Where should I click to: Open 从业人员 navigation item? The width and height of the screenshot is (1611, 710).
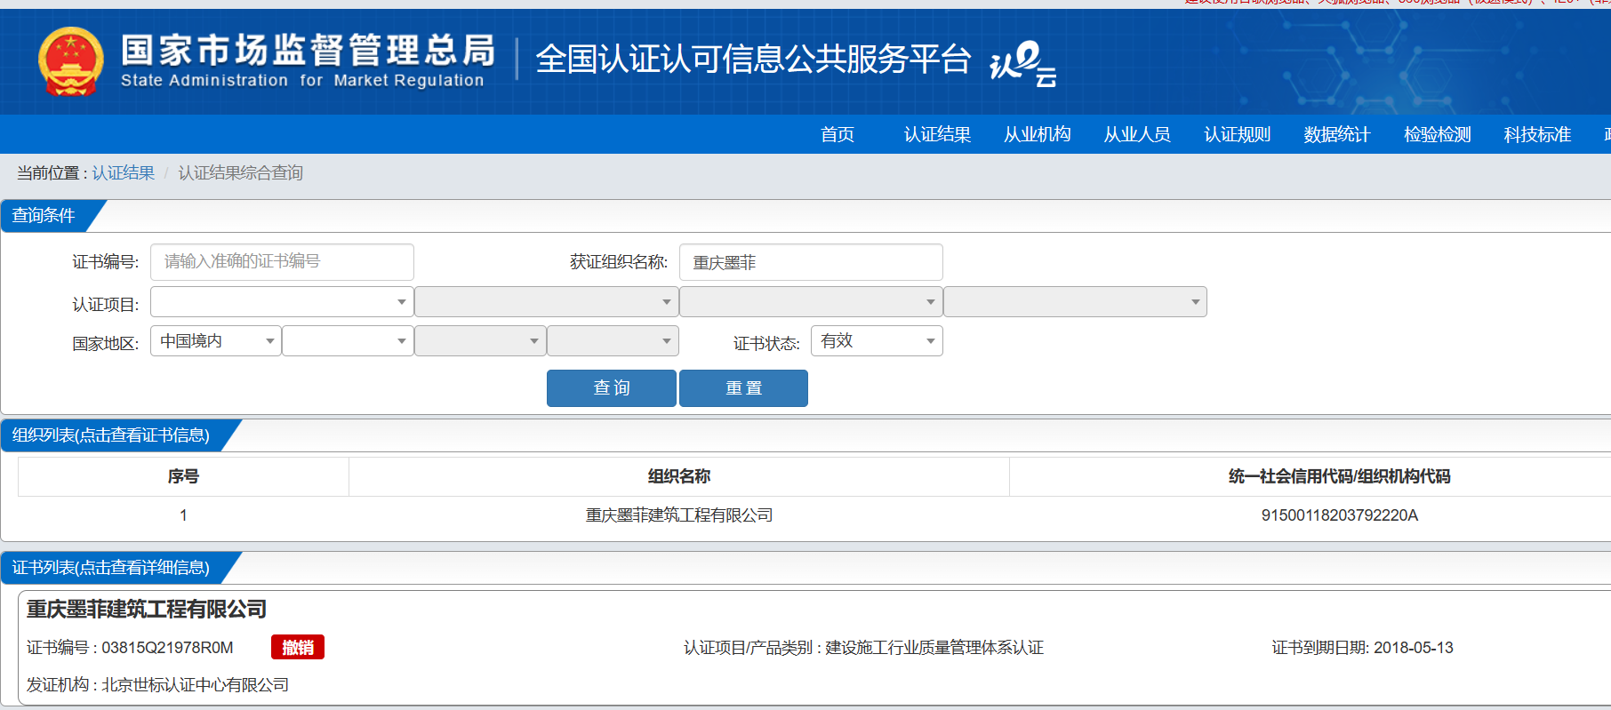(1137, 134)
